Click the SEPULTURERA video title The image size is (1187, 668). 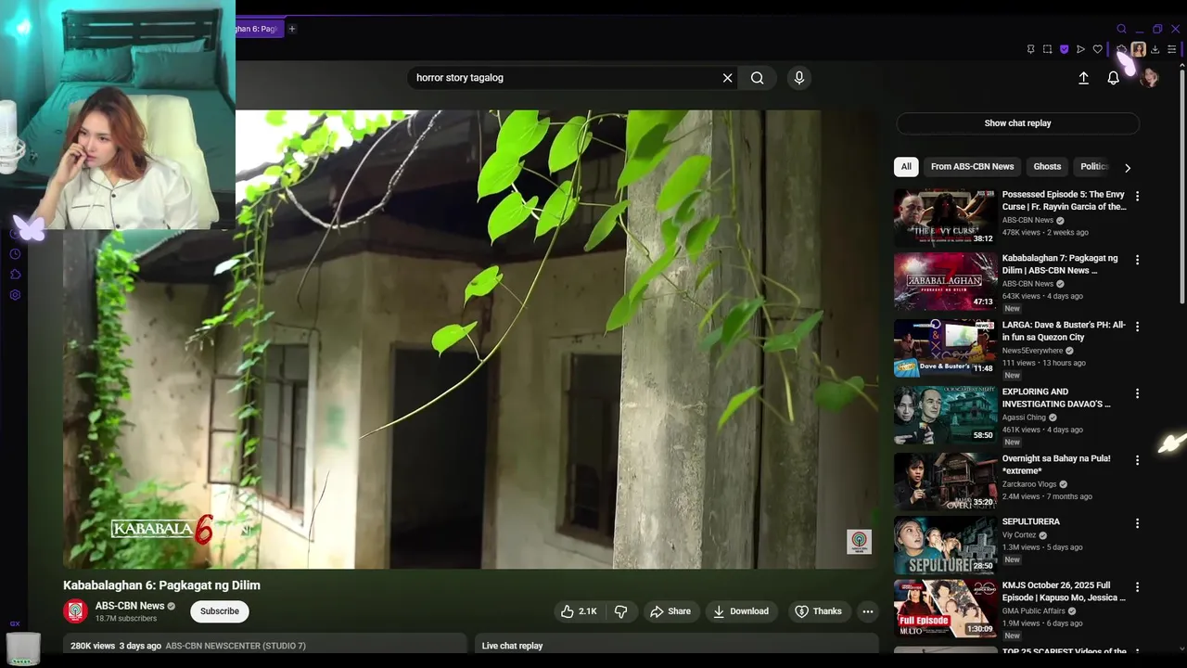click(x=1031, y=522)
